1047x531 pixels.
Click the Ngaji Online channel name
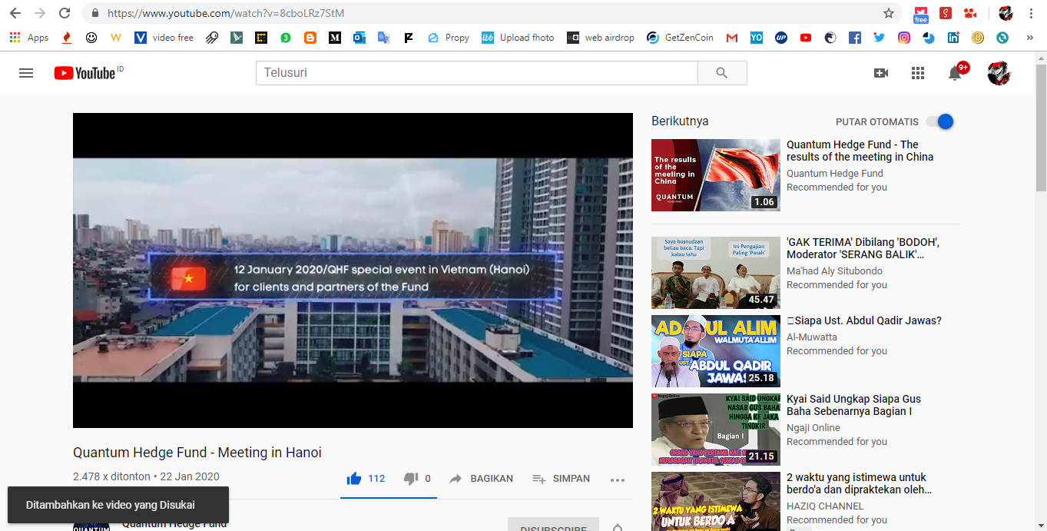(x=813, y=428)
